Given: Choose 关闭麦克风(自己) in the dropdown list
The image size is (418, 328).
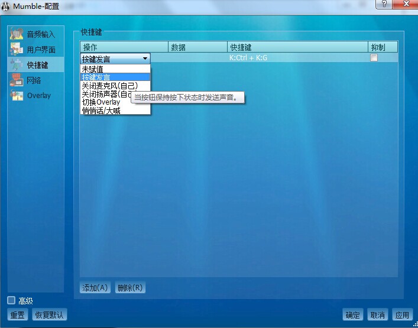Looking at the screenshot, I should pyautogui.click(x=115, y=86).
